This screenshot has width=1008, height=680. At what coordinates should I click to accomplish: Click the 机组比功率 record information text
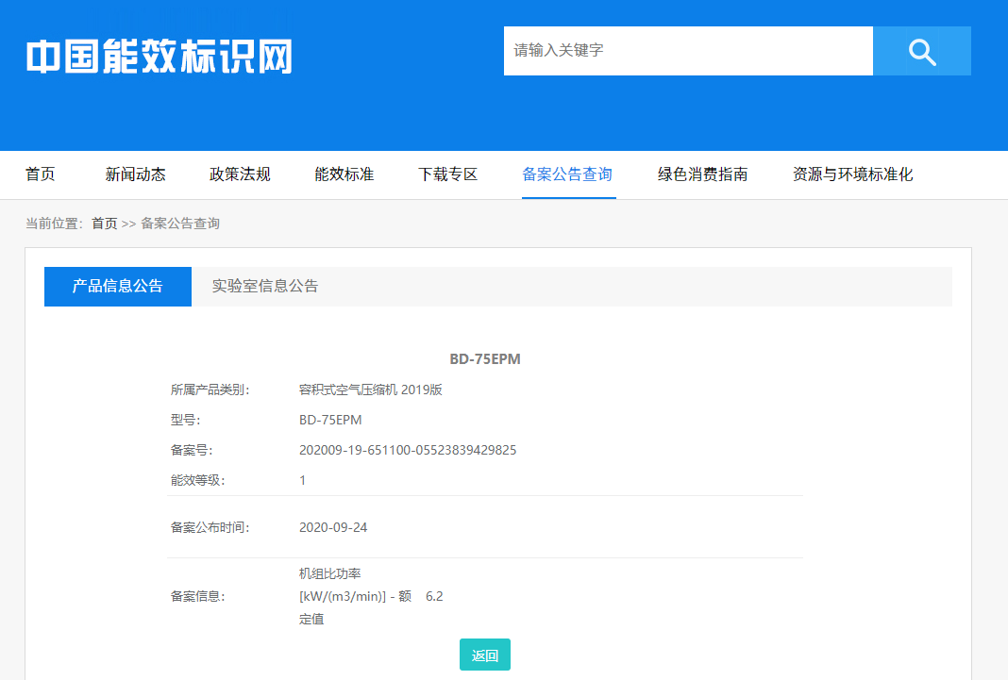point(332,572)
